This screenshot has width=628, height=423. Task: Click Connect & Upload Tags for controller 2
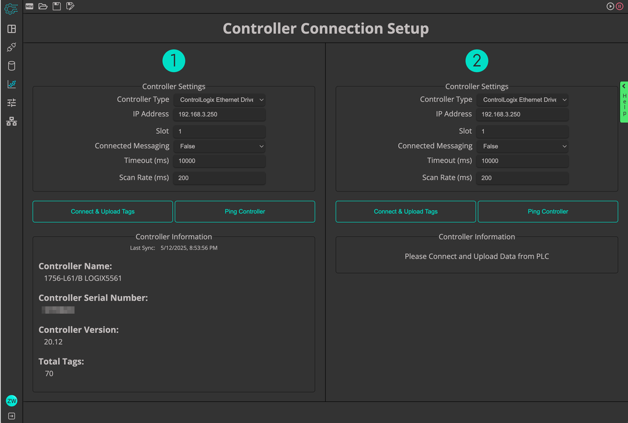pos(405,212)
